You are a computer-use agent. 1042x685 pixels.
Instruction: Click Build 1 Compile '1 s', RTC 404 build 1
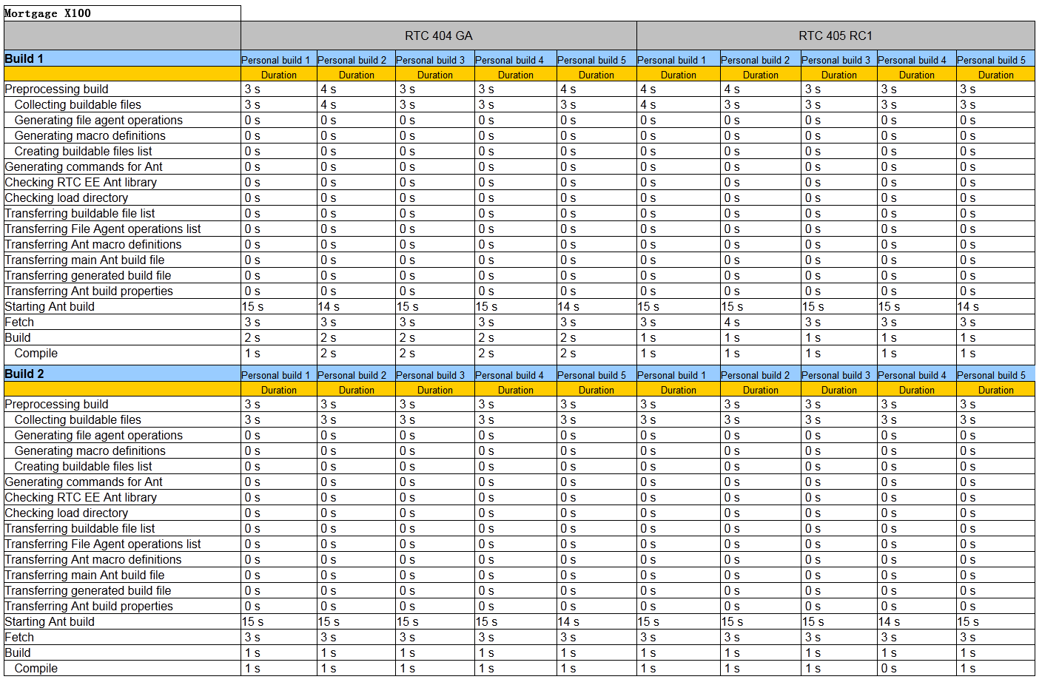tap(252, 353)
